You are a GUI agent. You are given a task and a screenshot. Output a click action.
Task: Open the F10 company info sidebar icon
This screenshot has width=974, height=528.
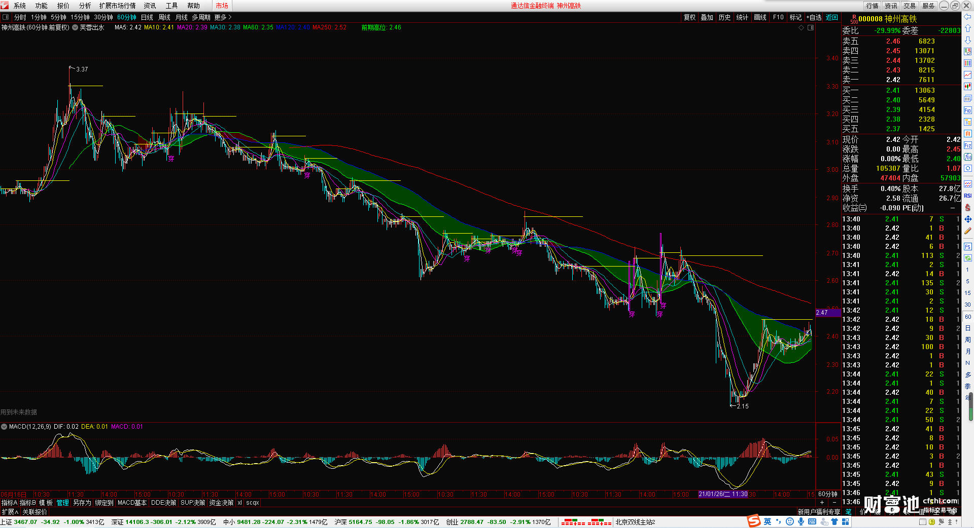(967, 110)
